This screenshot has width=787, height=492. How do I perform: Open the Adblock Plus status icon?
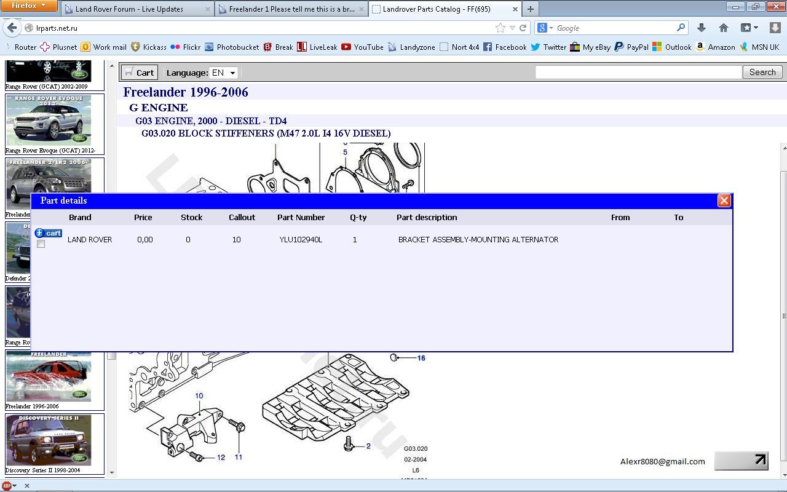click(7, 486)
